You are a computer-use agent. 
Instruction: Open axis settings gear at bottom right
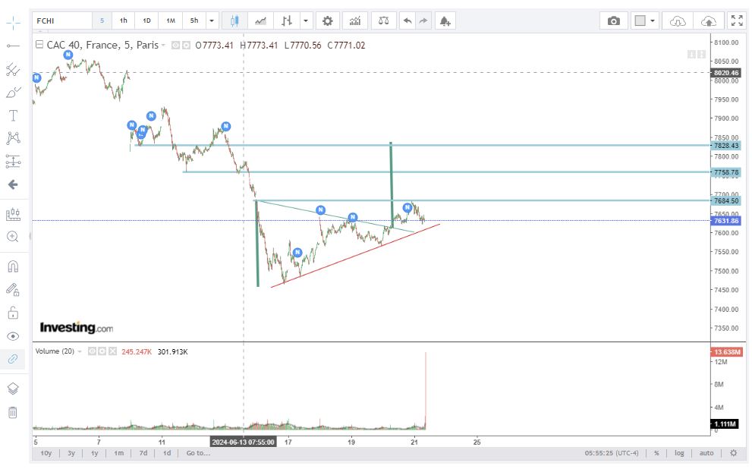[733, 453]
